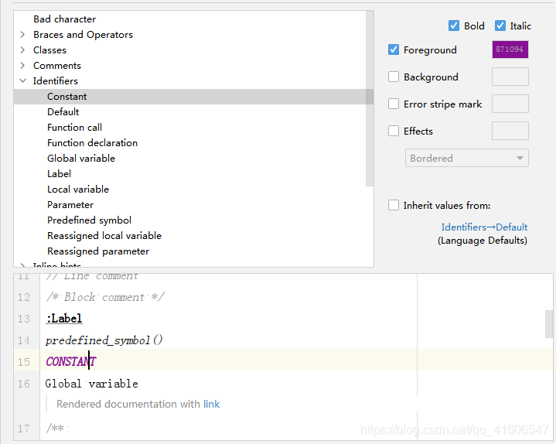Click the /** text on line 17

coord(55,428)
